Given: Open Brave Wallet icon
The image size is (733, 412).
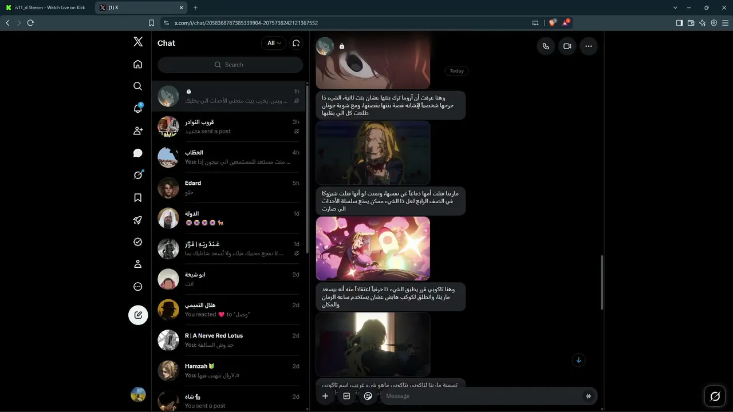Looking at the screenshot, I should point(691,23).
